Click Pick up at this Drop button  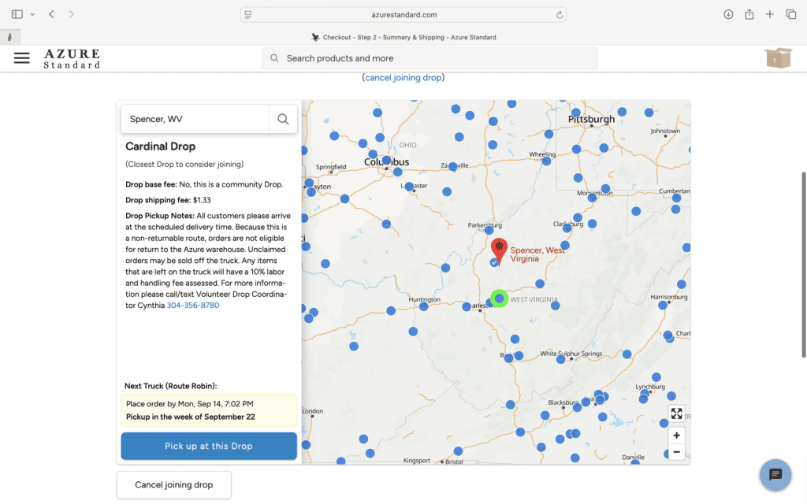[209, 446]
